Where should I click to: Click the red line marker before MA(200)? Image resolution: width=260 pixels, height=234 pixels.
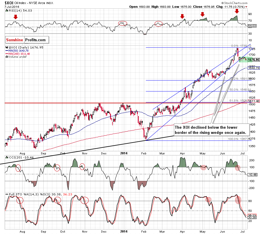click(7, 54)
